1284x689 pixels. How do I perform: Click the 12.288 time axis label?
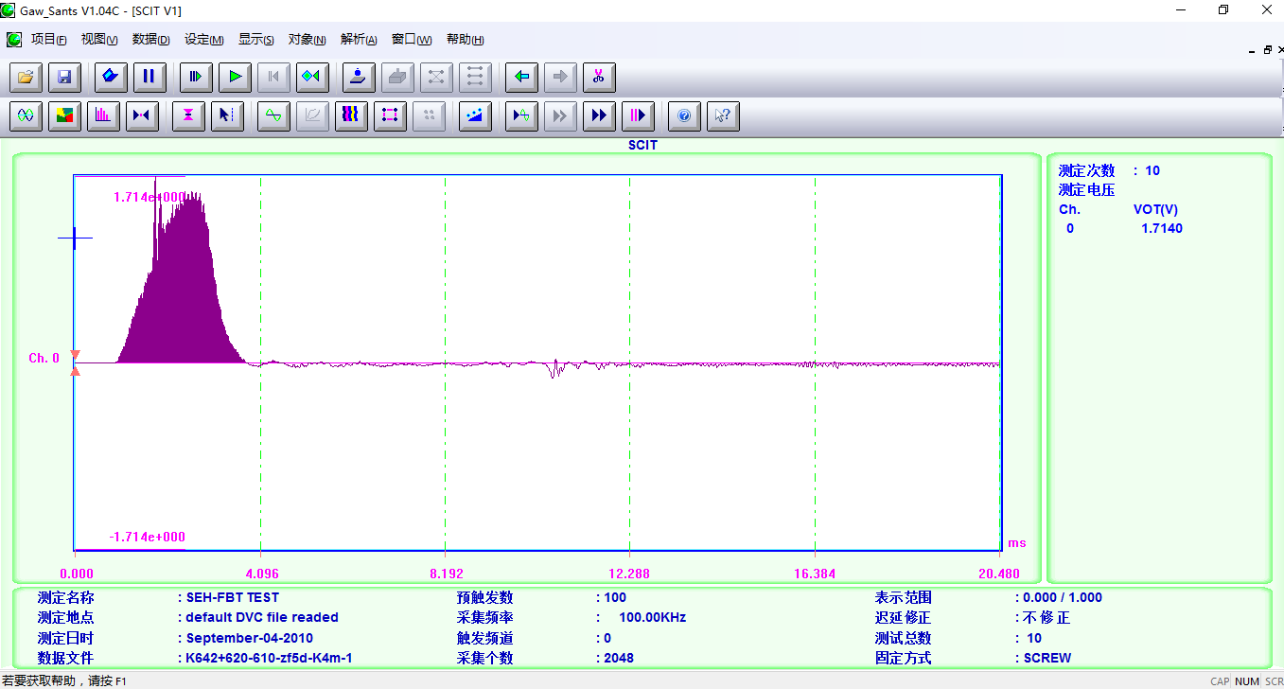[x=629, y=574]
